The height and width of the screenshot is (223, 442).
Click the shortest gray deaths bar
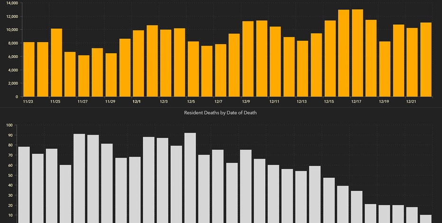426,219
